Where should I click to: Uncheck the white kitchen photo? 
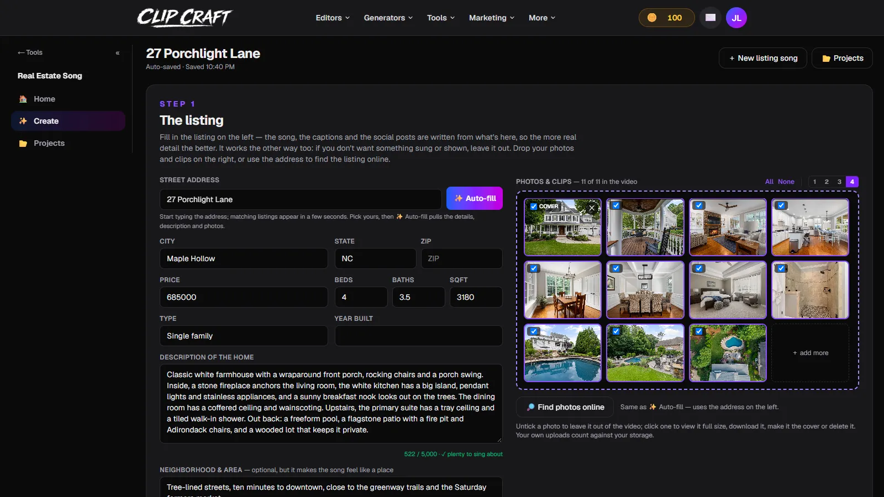tap(781, 205)
